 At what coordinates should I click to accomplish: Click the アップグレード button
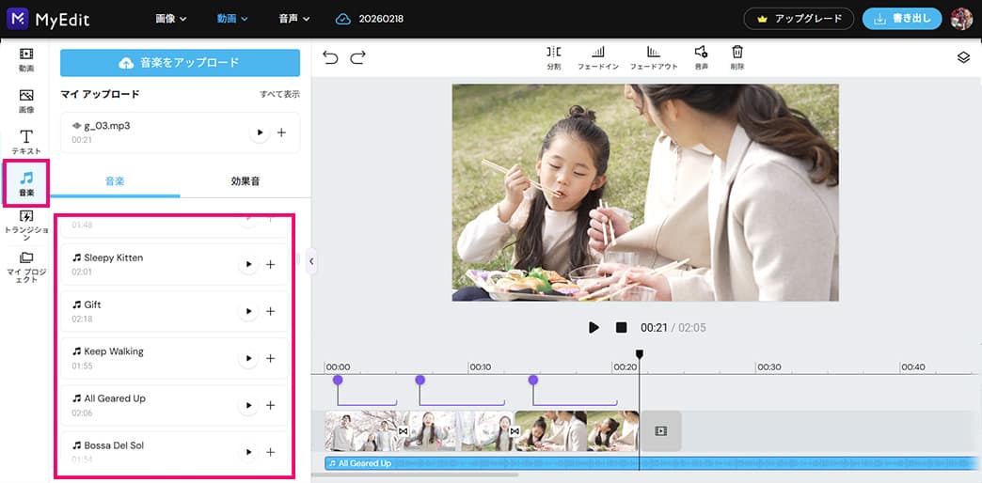pos(799,19)
